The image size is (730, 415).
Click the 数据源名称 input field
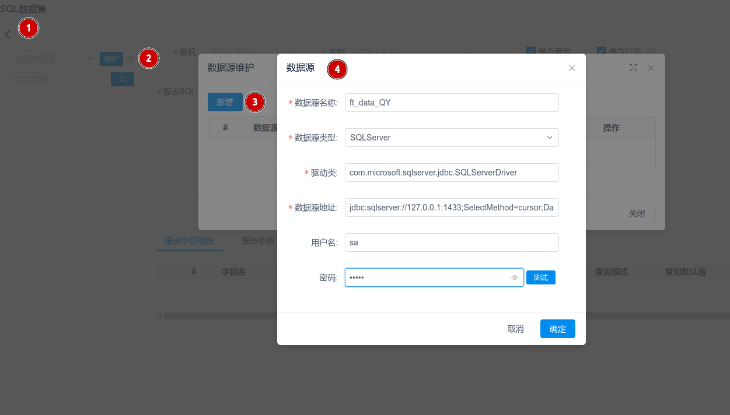(x=452, y=103)
